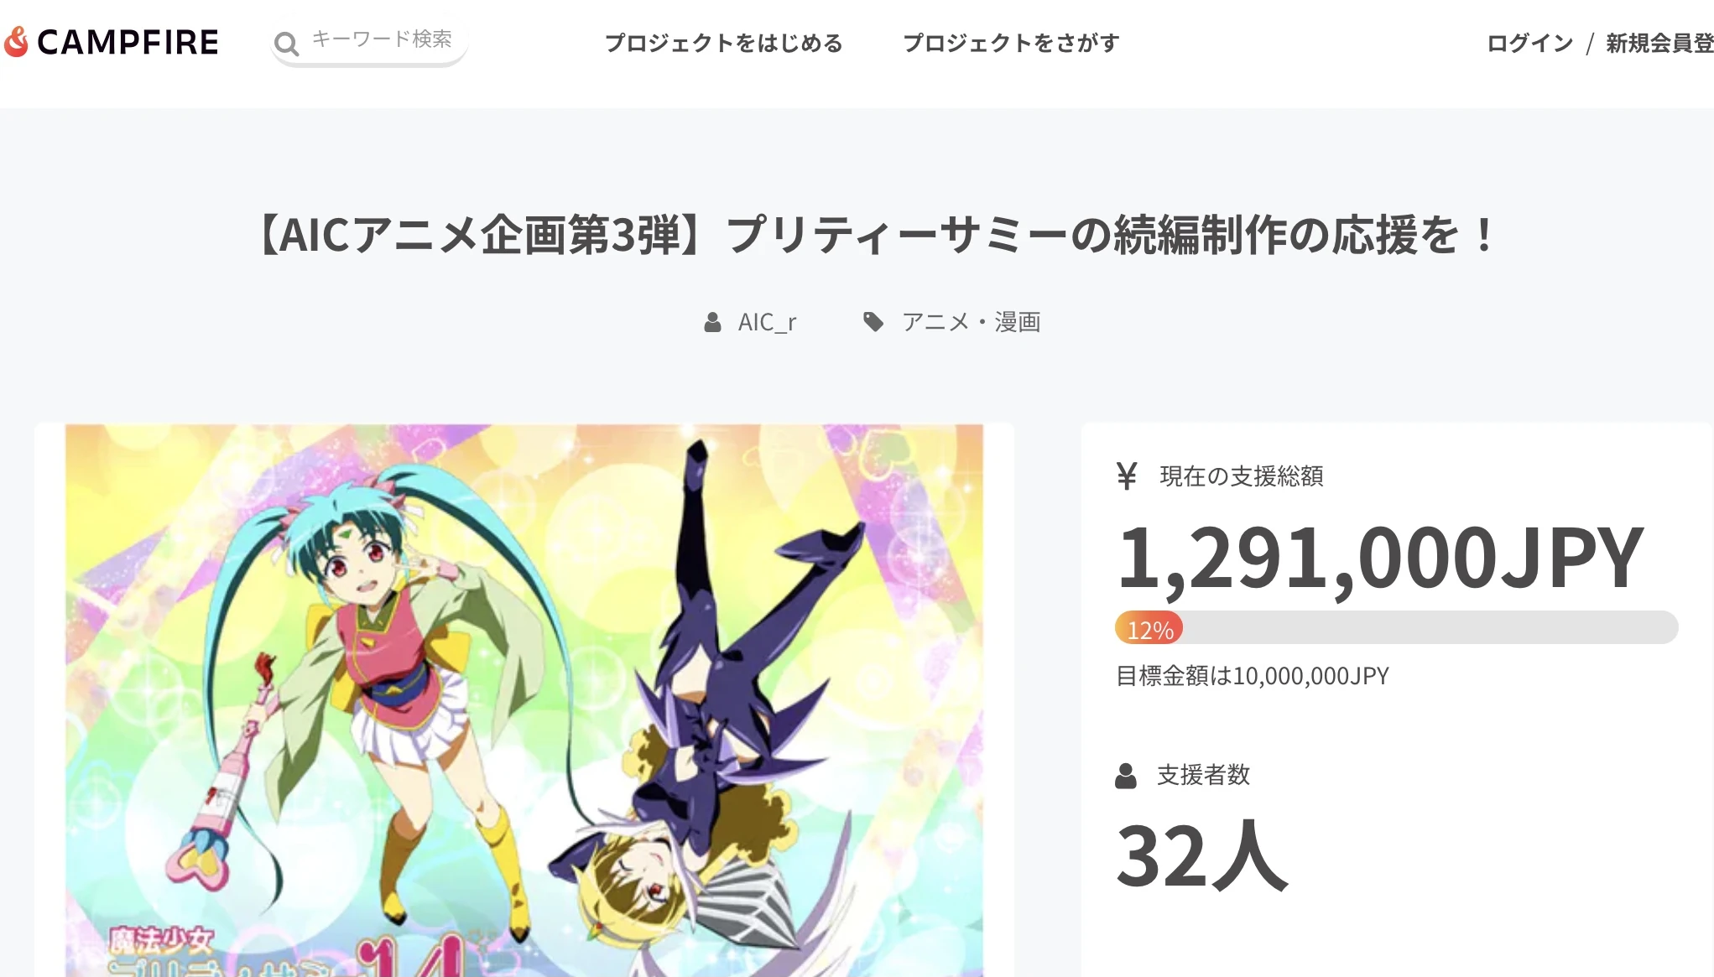
Task: Click the Pretty Sammy project main image
Action: click(524, 700)
